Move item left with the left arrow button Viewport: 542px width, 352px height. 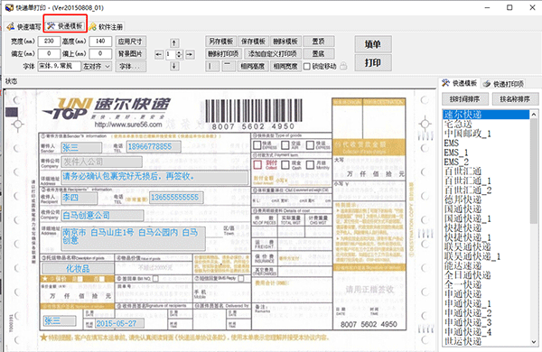159,54
